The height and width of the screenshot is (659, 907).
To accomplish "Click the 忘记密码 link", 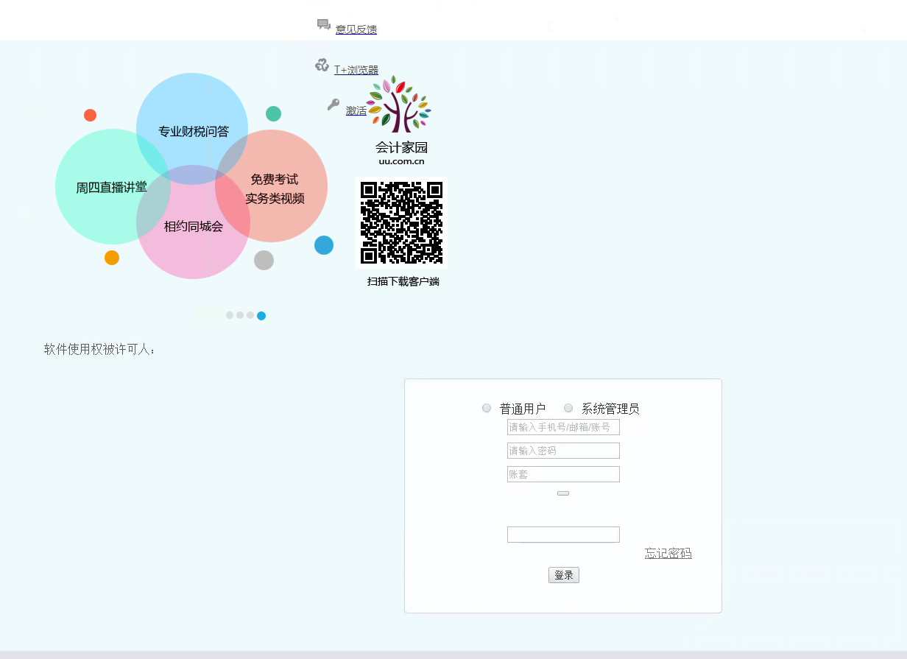I will click(x=668, y=554).
